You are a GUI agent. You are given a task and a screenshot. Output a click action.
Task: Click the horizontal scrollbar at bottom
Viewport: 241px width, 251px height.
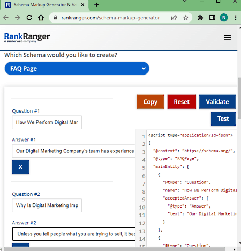point(114,249)
